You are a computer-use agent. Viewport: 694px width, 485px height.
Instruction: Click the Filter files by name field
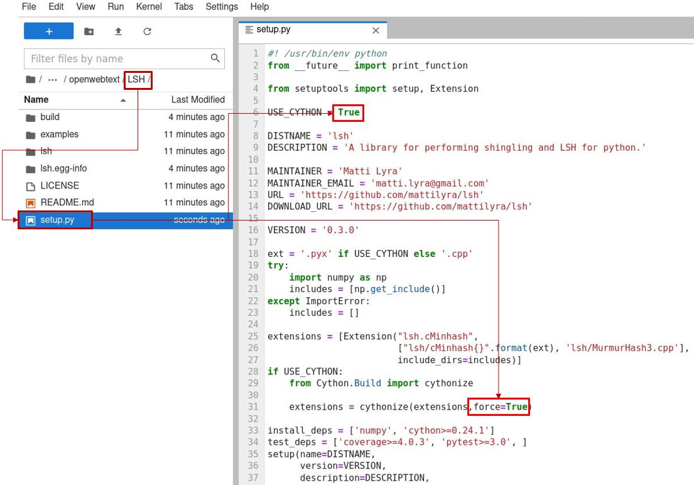click(116, 59)
